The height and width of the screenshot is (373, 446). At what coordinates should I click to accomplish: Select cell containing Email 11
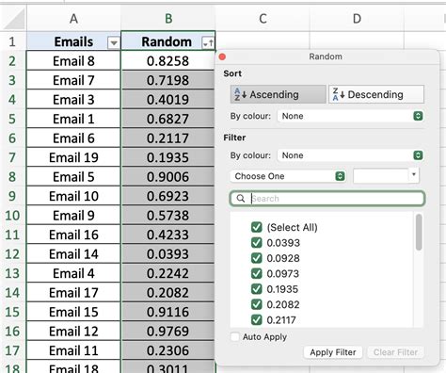tap(73, 350)
